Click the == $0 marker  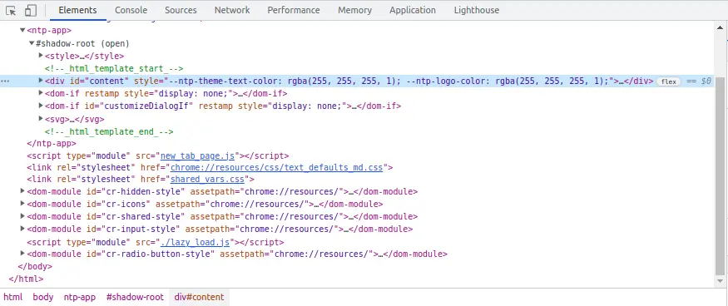point(699,81)
